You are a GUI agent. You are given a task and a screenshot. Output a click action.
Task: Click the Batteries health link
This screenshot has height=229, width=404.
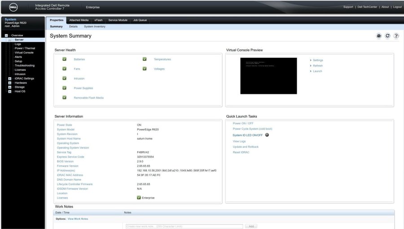click(x=79, y=59)
